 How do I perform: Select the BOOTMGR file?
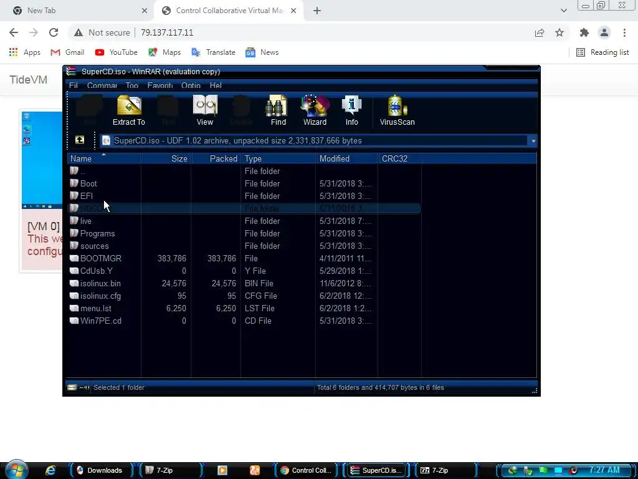point(244,259)
